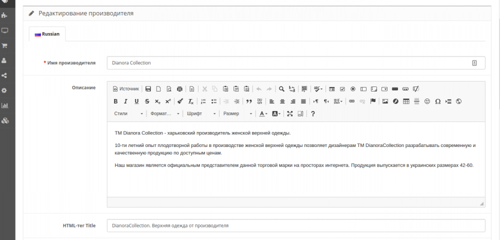The height and width of the screenshot is (240, 500).
Task: Select the Russian language tab
Action: pos(47,34)
